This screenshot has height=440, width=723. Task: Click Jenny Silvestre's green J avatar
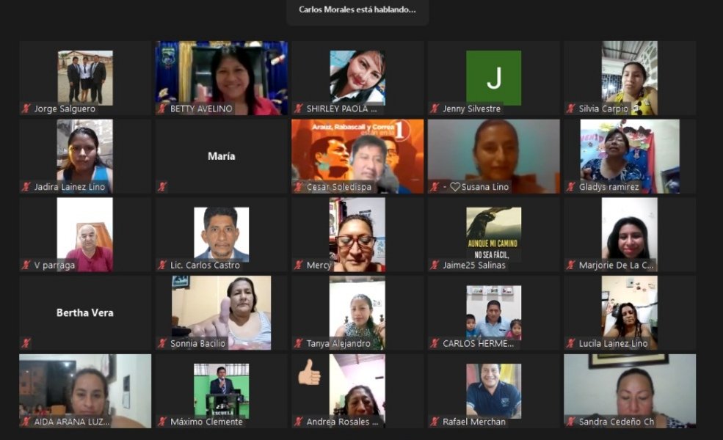click(493, 78)
